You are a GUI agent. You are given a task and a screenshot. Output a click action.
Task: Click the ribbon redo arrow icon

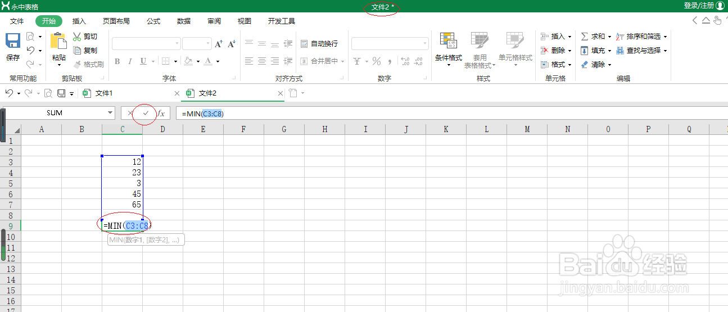31,64
